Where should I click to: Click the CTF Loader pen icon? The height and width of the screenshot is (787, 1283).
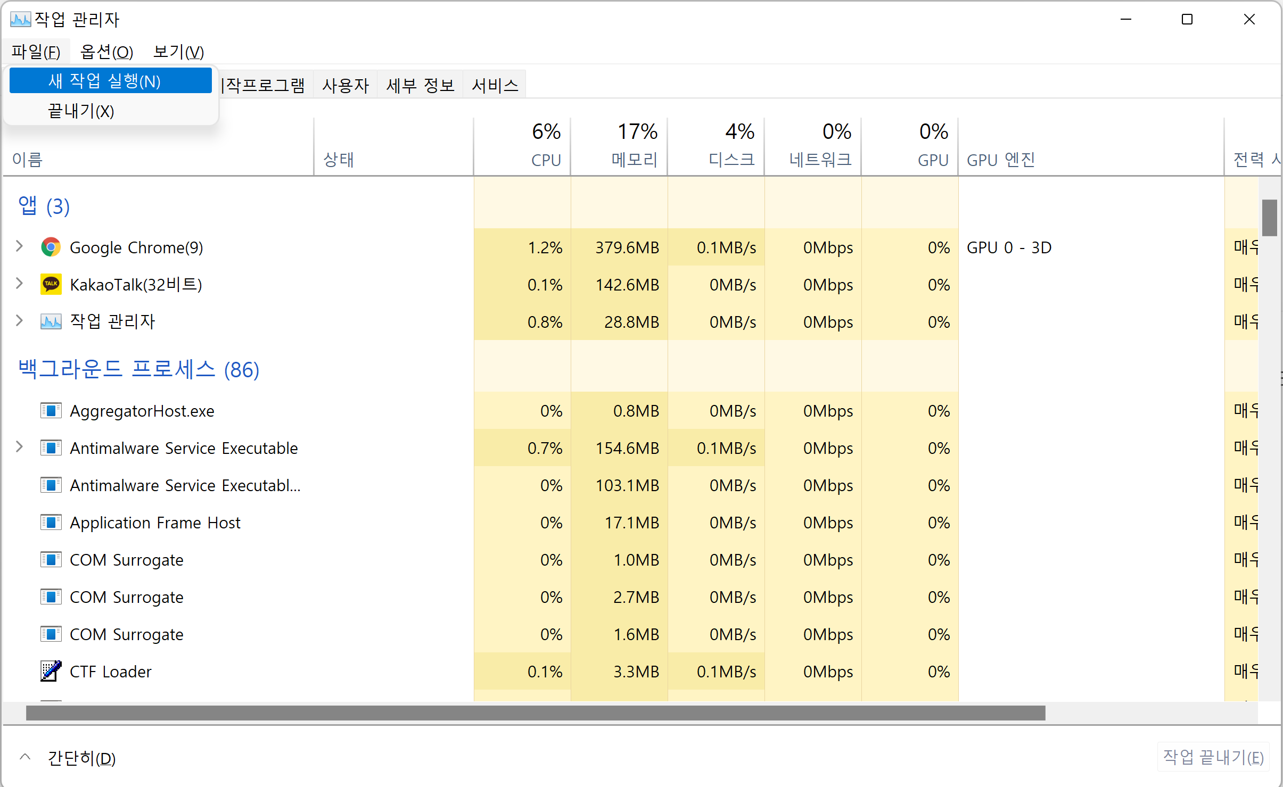pyautogui.click(x=51, y=672)
